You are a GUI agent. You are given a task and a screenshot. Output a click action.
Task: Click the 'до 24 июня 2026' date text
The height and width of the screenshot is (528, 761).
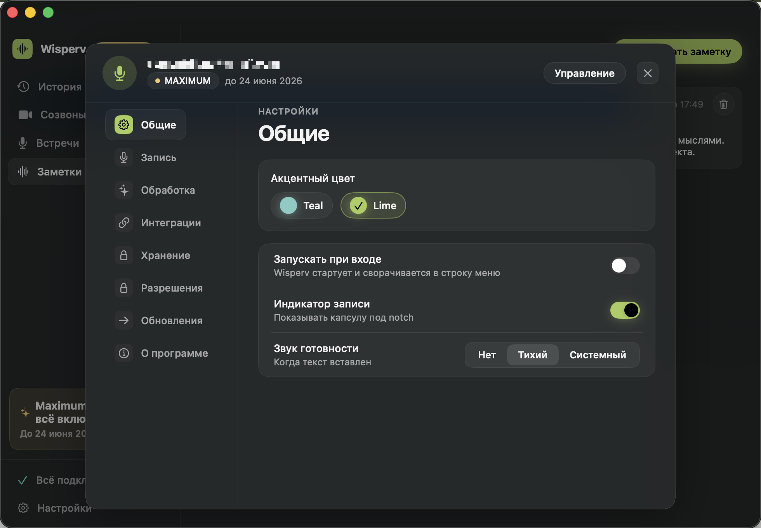[263, 81]
